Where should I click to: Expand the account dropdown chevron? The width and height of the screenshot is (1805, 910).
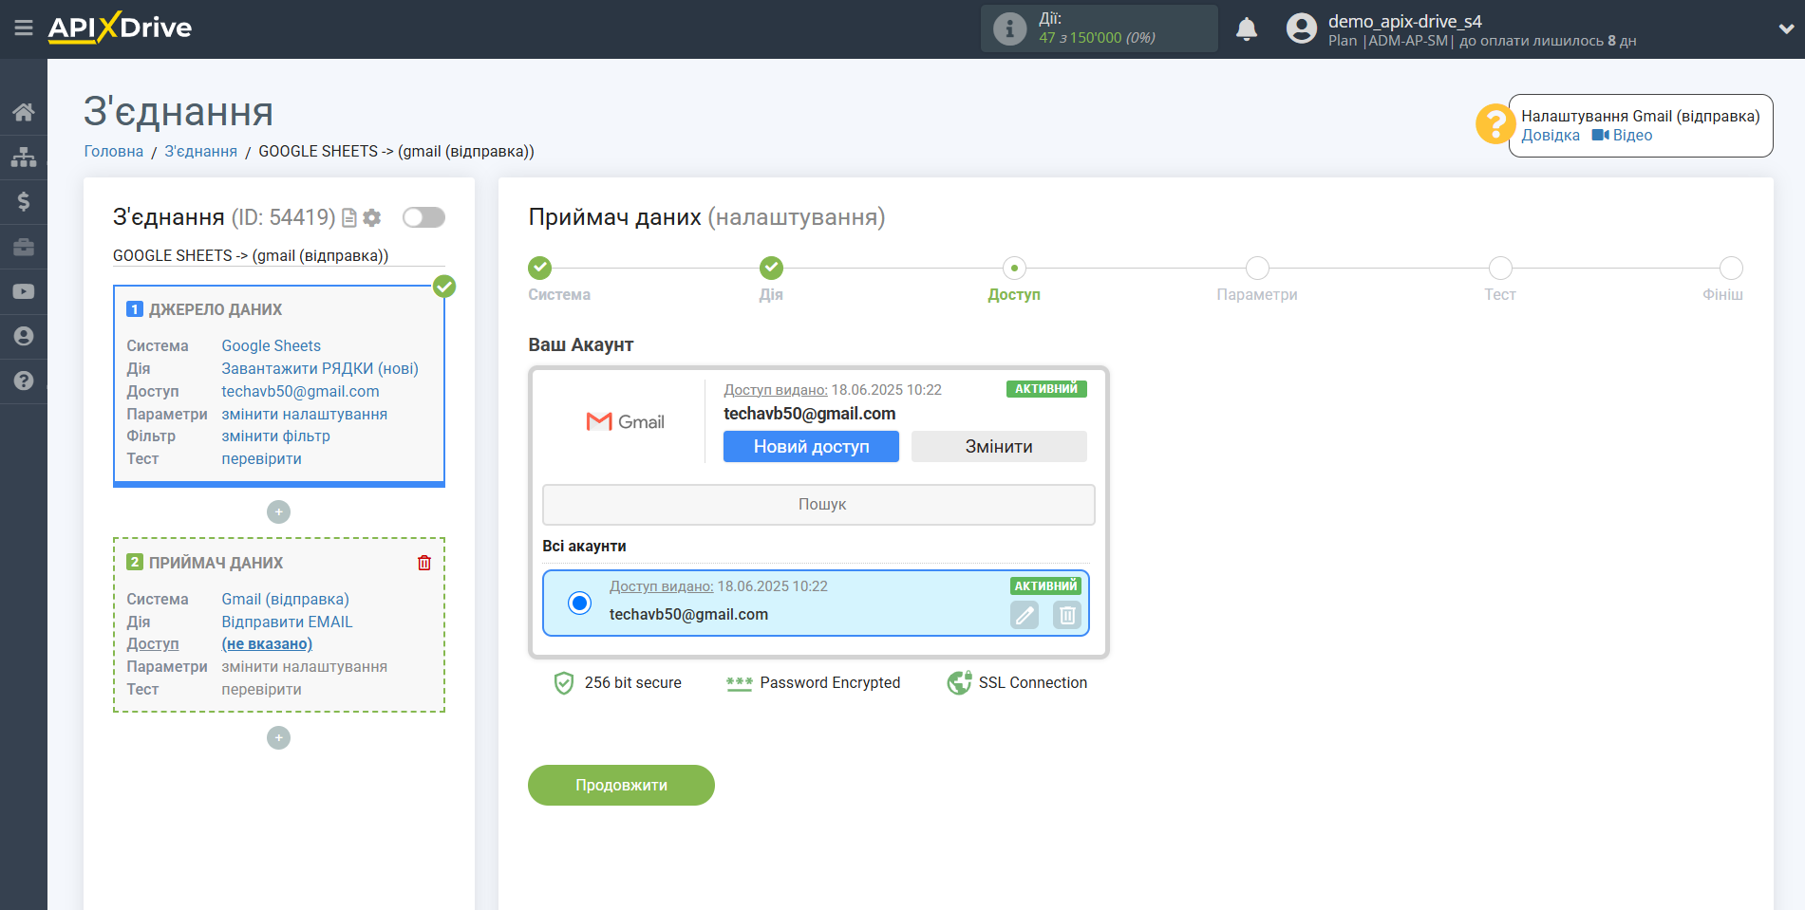(1786, 28)
